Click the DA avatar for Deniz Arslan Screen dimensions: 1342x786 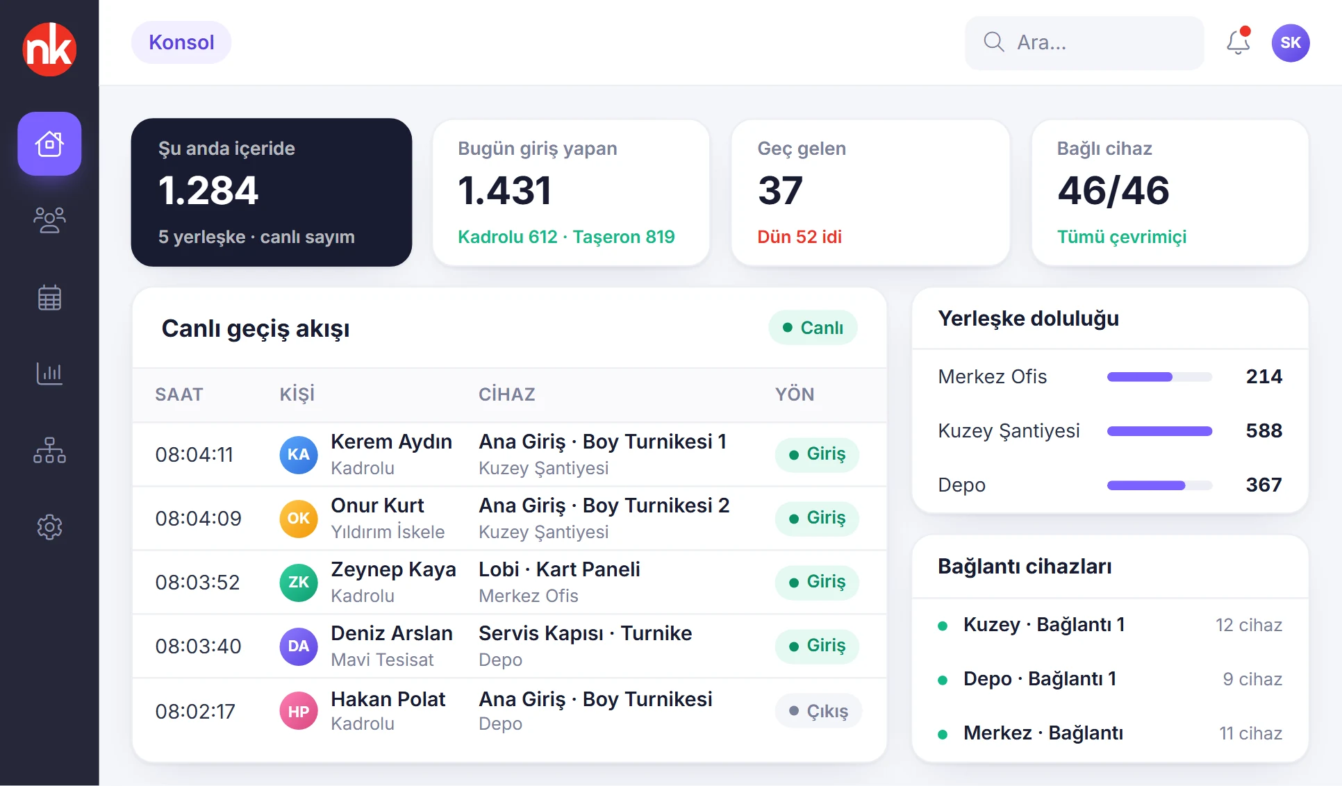click(299, 646)
